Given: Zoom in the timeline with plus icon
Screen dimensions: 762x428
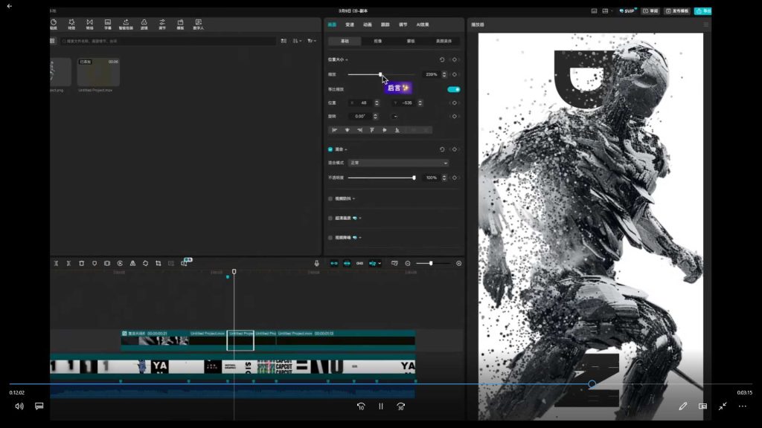Looking at the screenshot, I should (458, 263).
